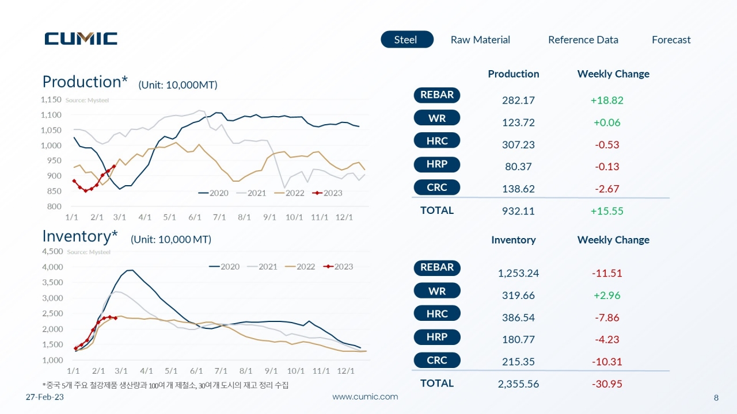This screenshot has width=737, height=414.
Task: Click the Inventory total weekly change -30.95
Action: tap(607, 384)
